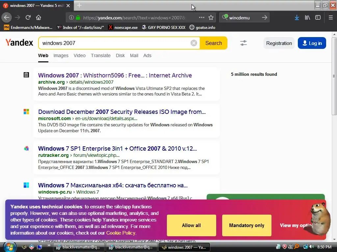This screenshot has width=337, height=252.
Task: Click the green padlock security icon
Action: [78, 18]
